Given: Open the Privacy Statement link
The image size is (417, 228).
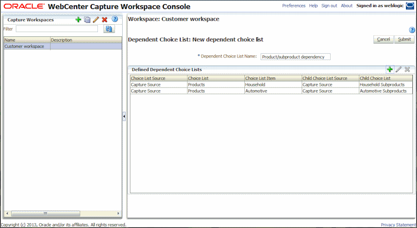Looking at the screenshot, I should (x=398, y=225).
